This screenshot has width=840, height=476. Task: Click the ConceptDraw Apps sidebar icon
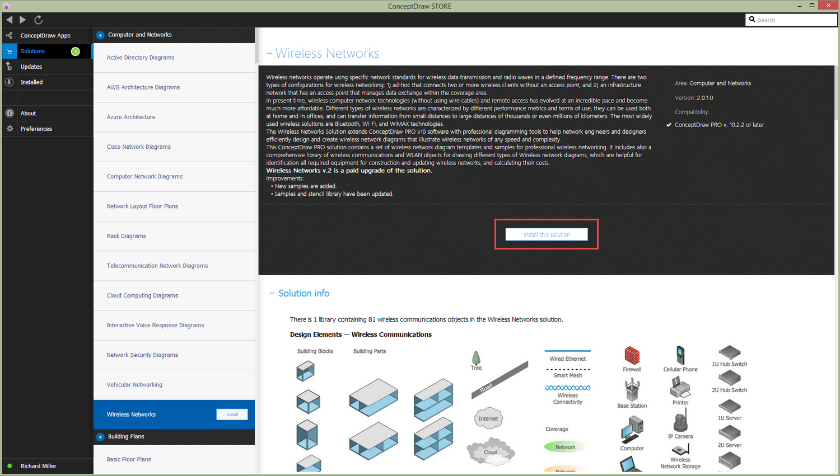[x=10, y=35]
